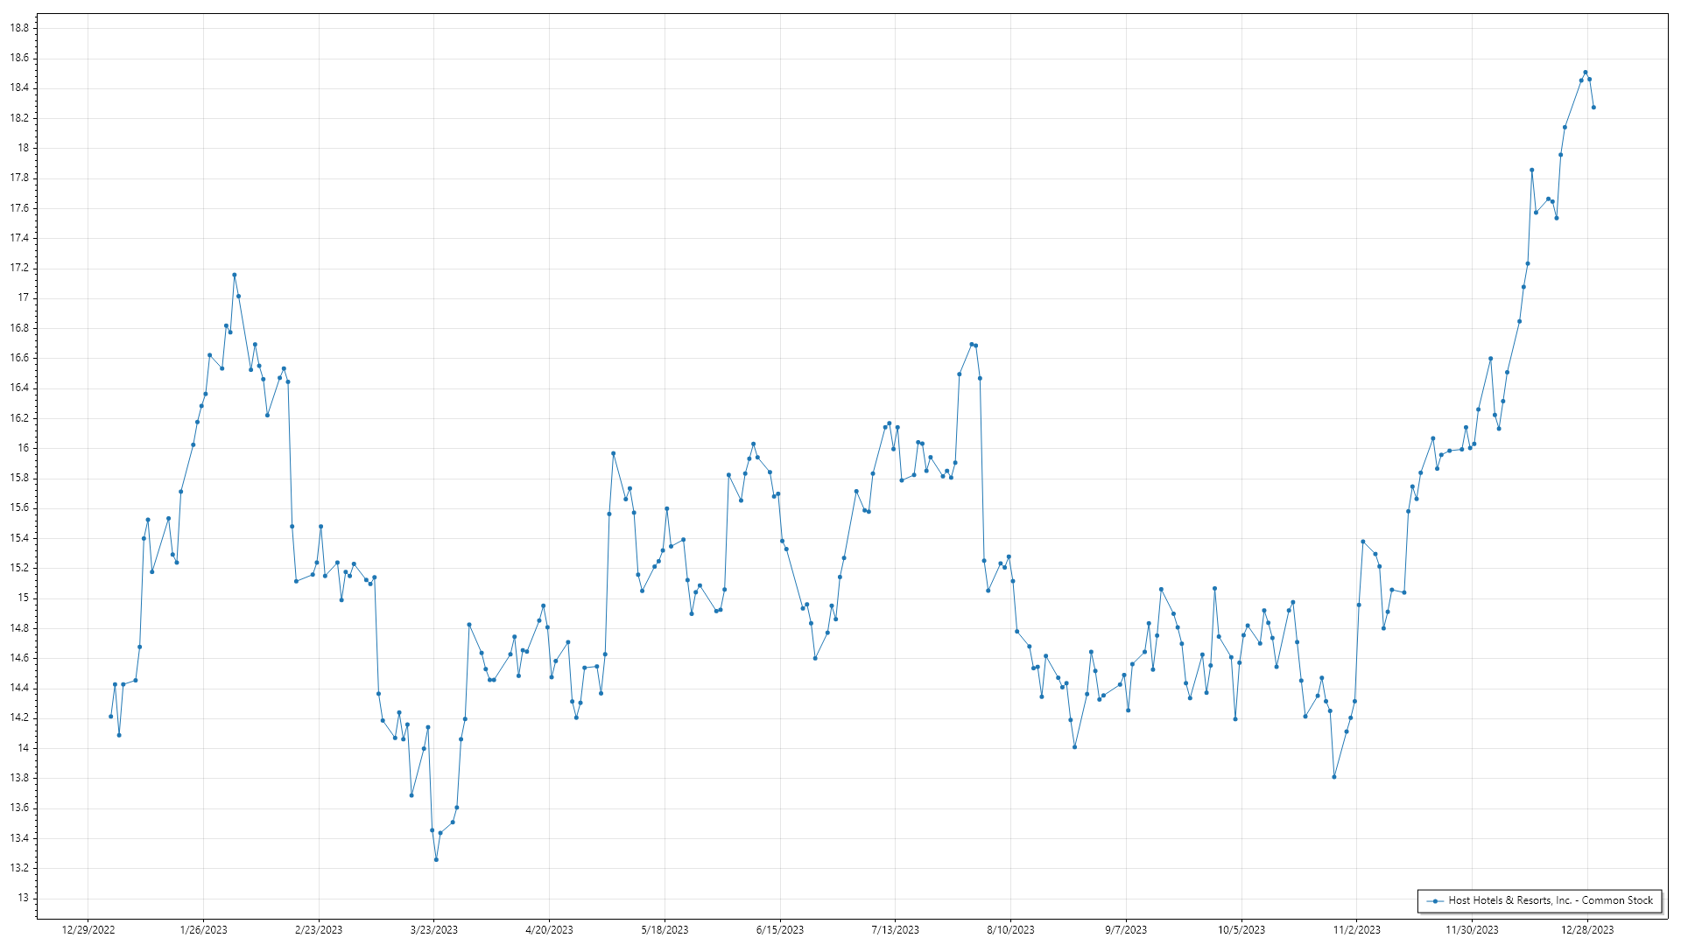Click the 12/28/2023 x-axis date label

tap(1587, 930)
